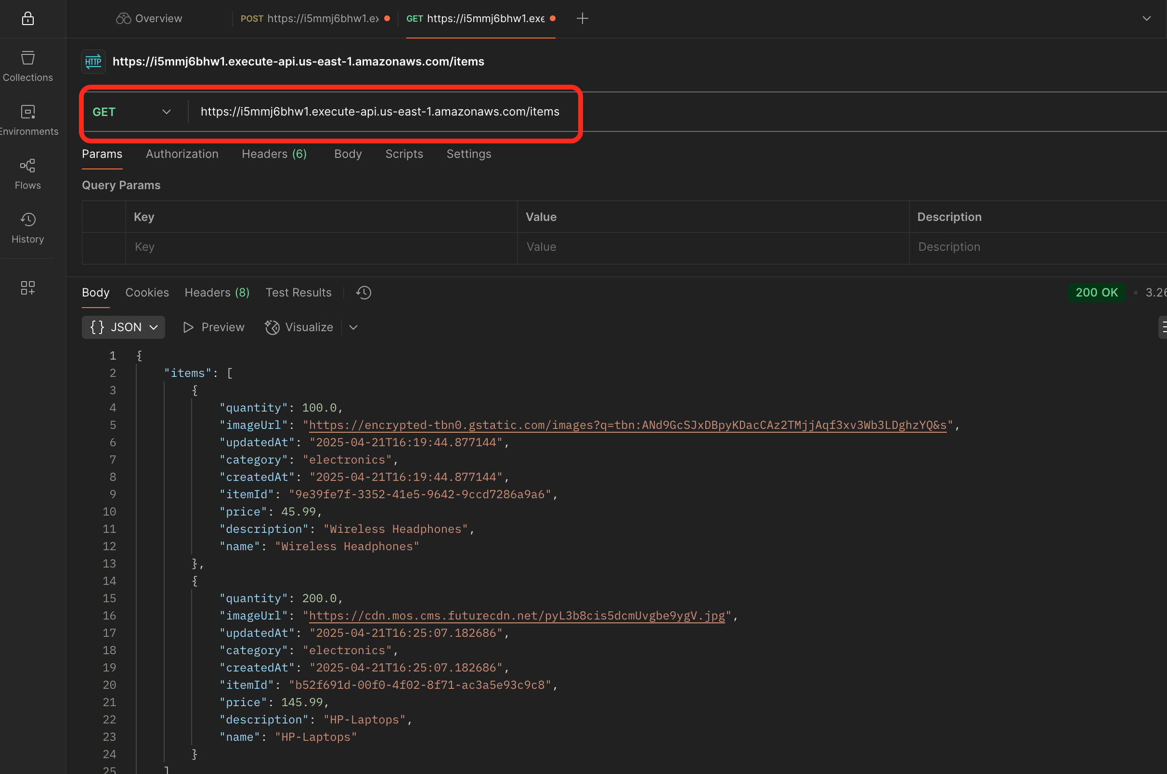Image resolution: width=1167 pixels, height=774 pixels.
Task: Click the HTTP request type icon
Action: [x=93, y=61]
